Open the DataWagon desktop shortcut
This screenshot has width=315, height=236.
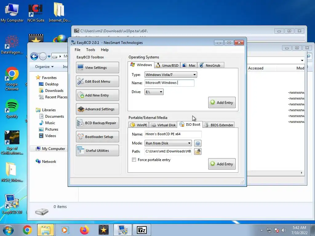(12, 45)
